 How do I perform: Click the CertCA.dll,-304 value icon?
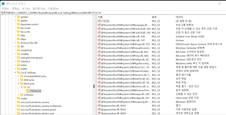click(99, 29)
